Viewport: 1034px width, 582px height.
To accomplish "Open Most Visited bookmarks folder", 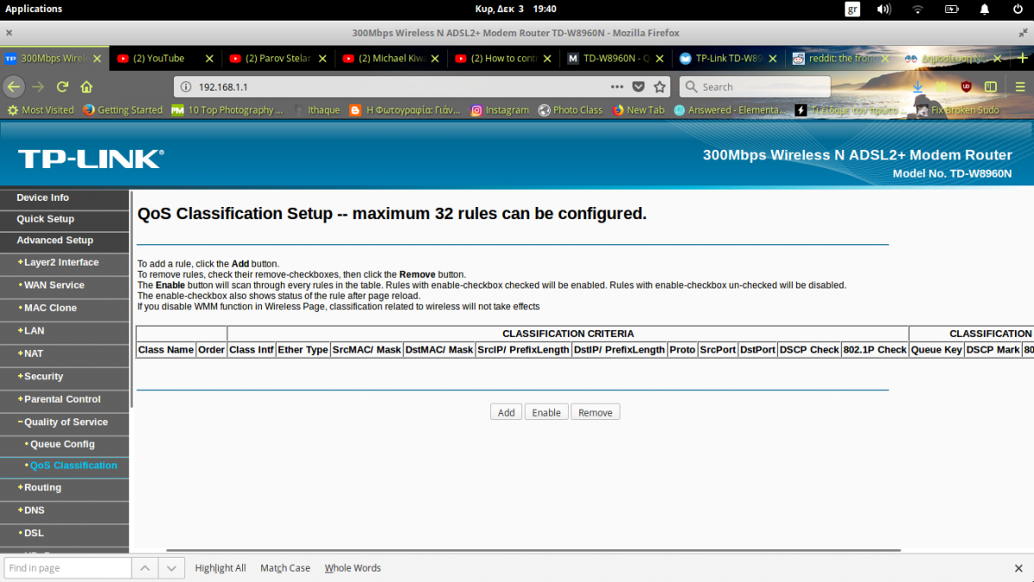I will point(40,110).
